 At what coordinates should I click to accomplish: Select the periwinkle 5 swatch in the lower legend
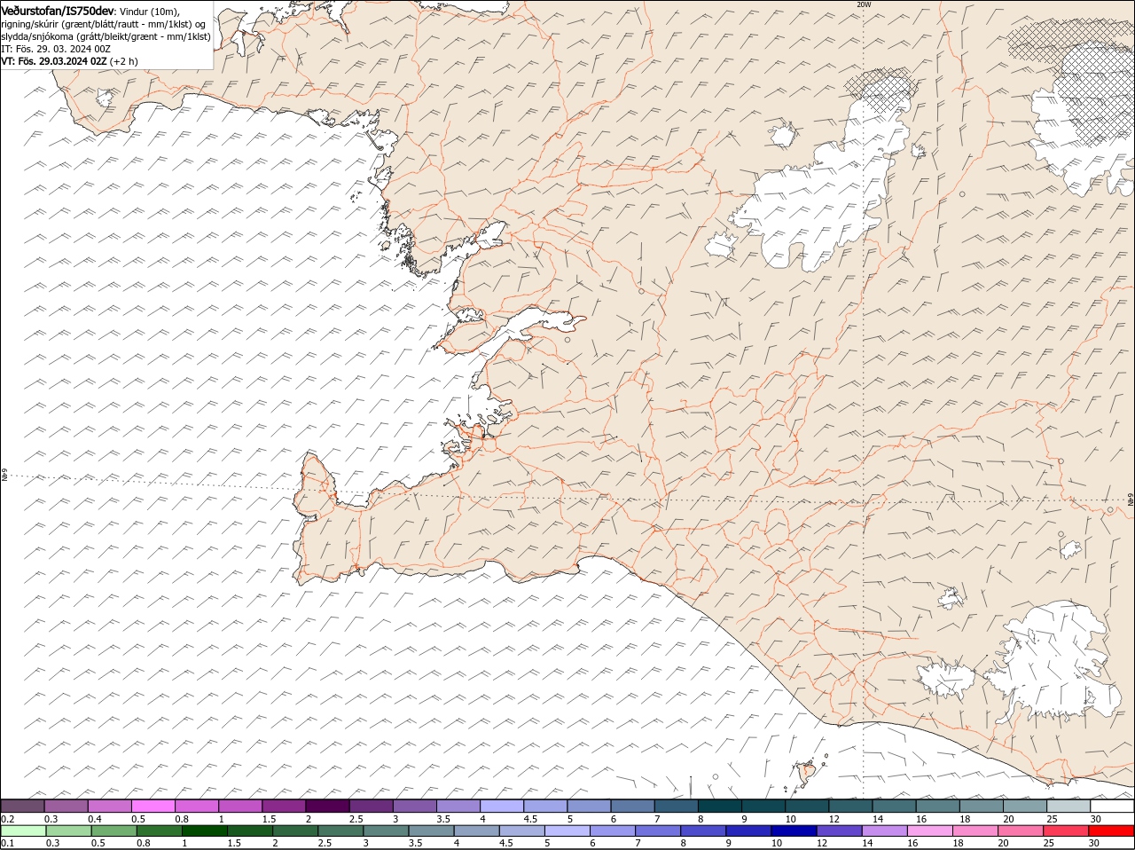(567, 831)
